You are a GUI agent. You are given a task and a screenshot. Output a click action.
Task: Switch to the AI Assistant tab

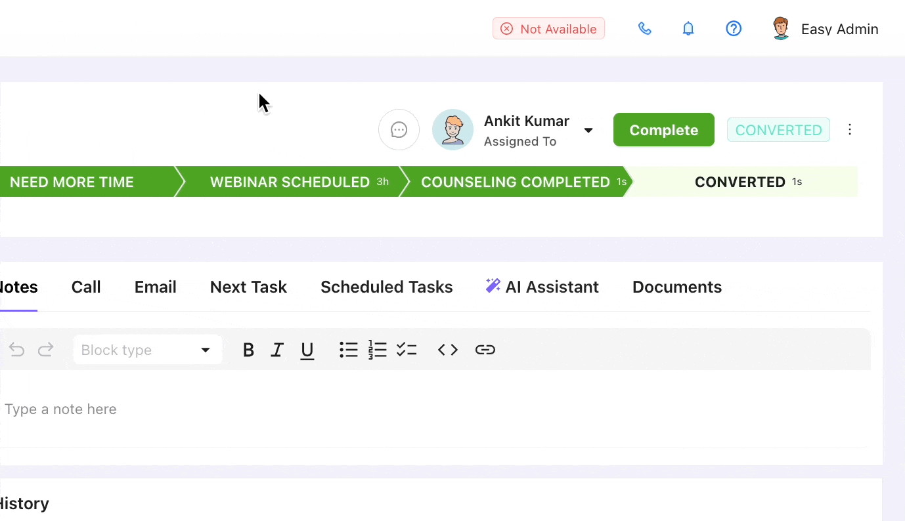tap(542, 287)
